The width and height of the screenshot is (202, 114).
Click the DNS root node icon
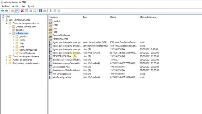(3, 16)
